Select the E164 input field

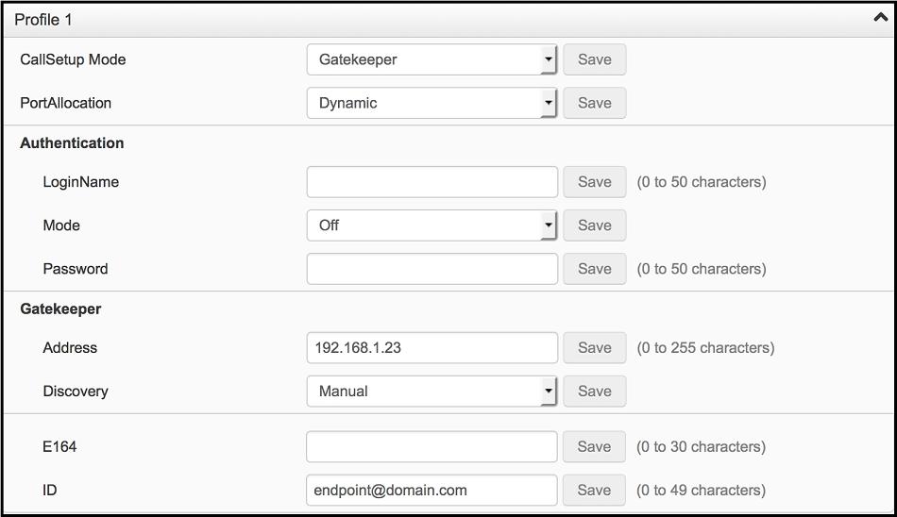(x=432, y=447)
